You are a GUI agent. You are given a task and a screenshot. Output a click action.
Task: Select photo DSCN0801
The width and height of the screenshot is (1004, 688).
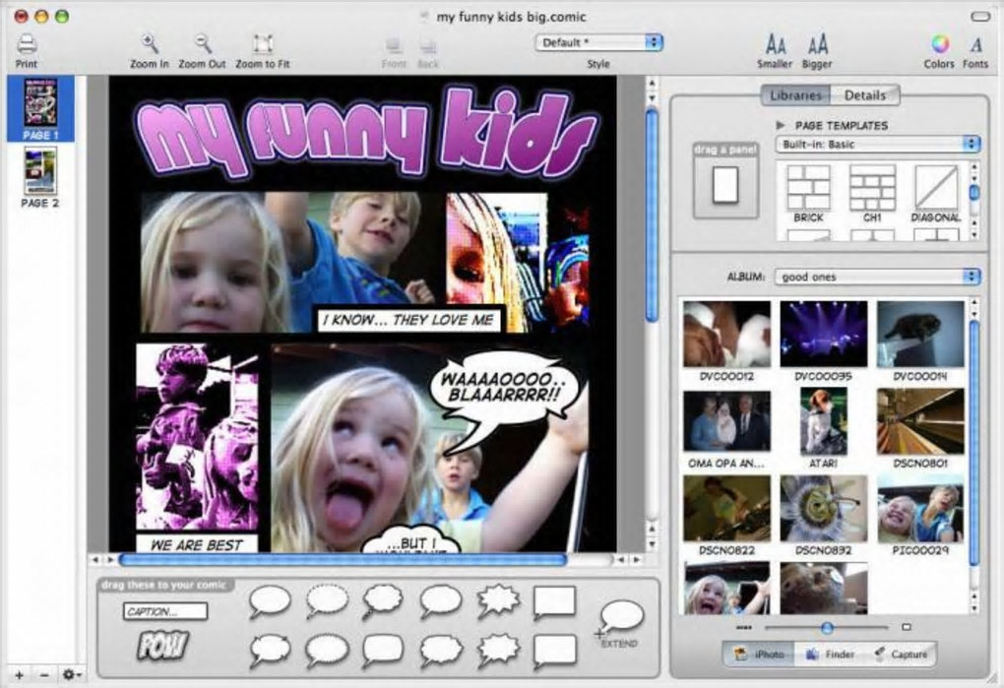click(x=920, y=421)
